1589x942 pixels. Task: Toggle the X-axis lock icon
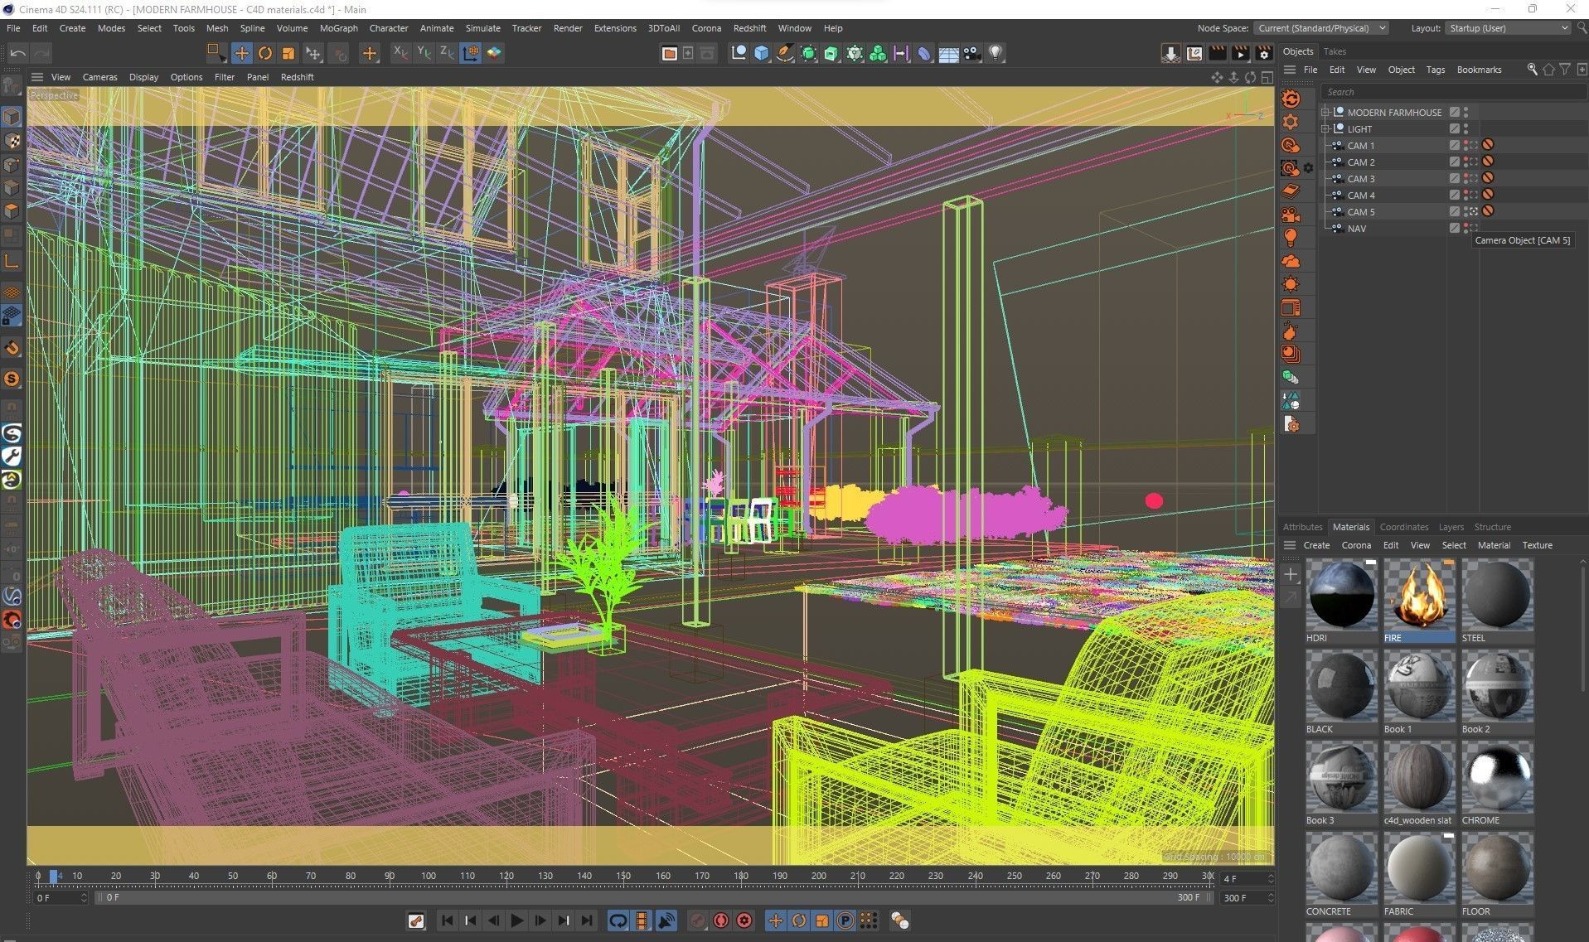pos(400,53)
